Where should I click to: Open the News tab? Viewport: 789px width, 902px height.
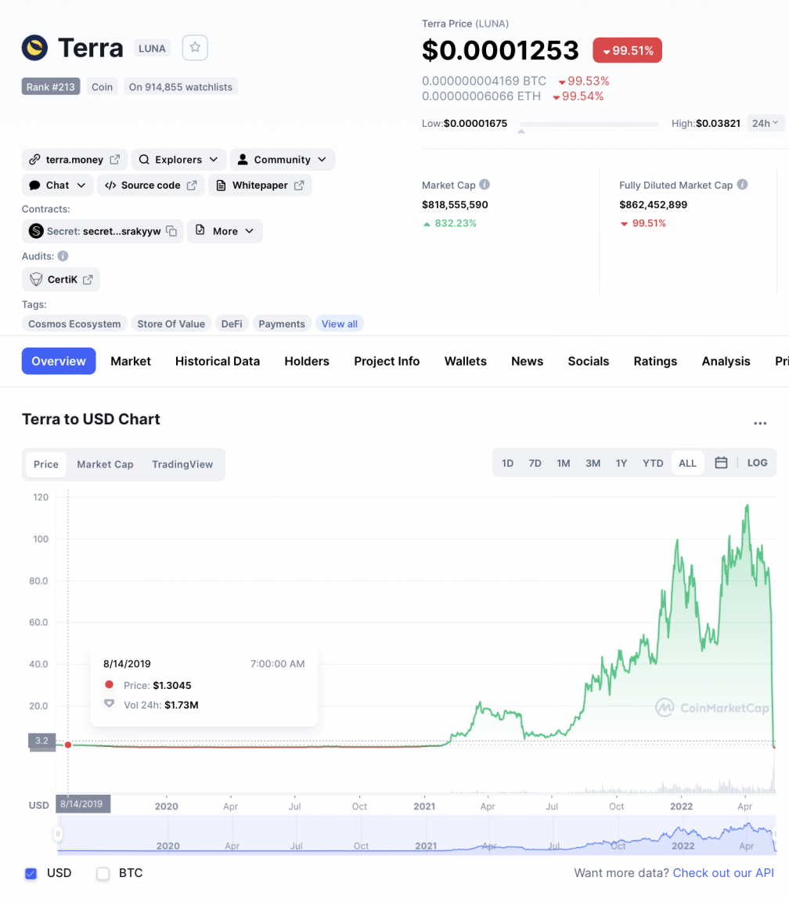pos(528,361)
